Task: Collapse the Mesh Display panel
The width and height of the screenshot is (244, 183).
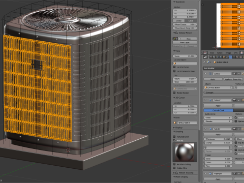Action: [174, 177]
